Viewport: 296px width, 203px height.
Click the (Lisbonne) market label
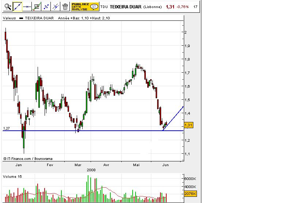[x=152, y=7]
